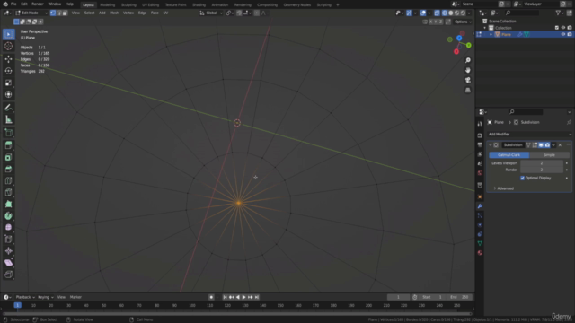Screen dimensions: 575x323
Task: Select the Rip Region tool
Action: pyautogui.click(x=8, y=275)
